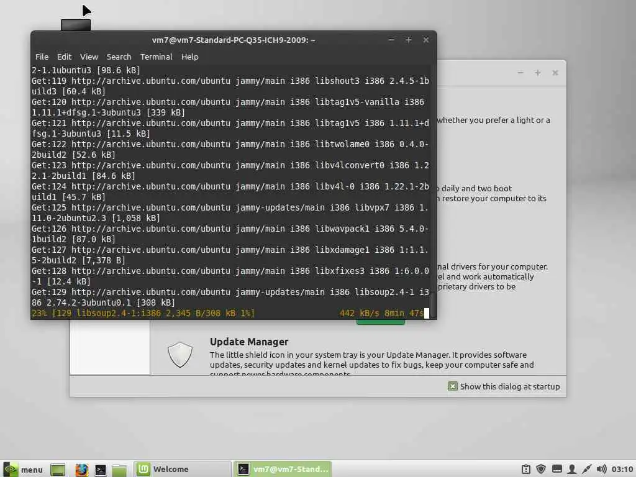636x477 pixels.
Task: Click the removable drives tray icon
Action: pyautogui.click(x=557, y=470)
